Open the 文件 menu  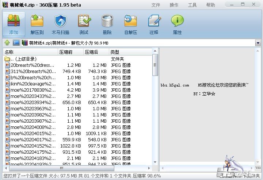coord(156,5)
